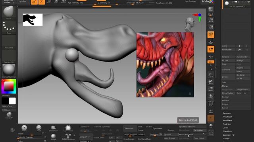
Task: Open the Texture Off selector
Action: 9,56
